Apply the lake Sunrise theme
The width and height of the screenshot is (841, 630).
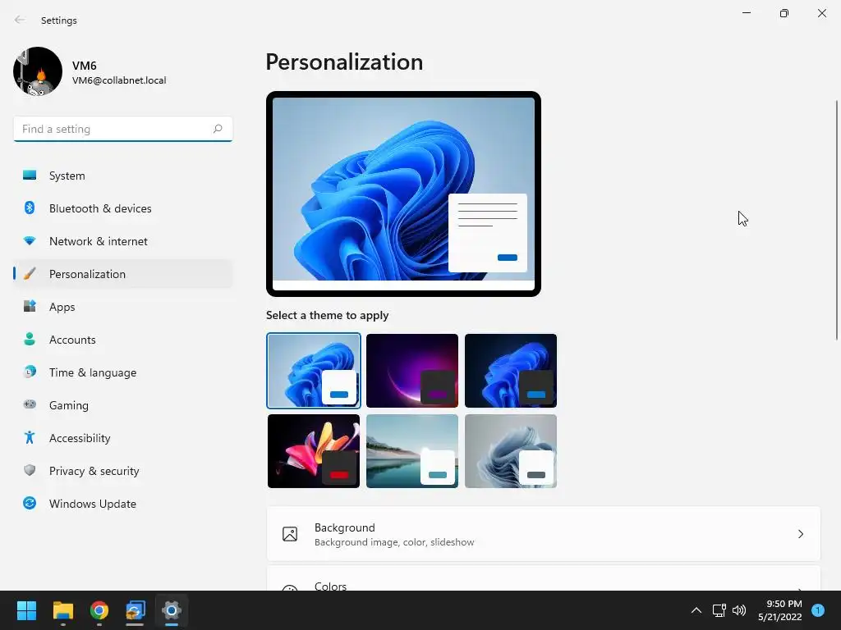tap(412, 451)
